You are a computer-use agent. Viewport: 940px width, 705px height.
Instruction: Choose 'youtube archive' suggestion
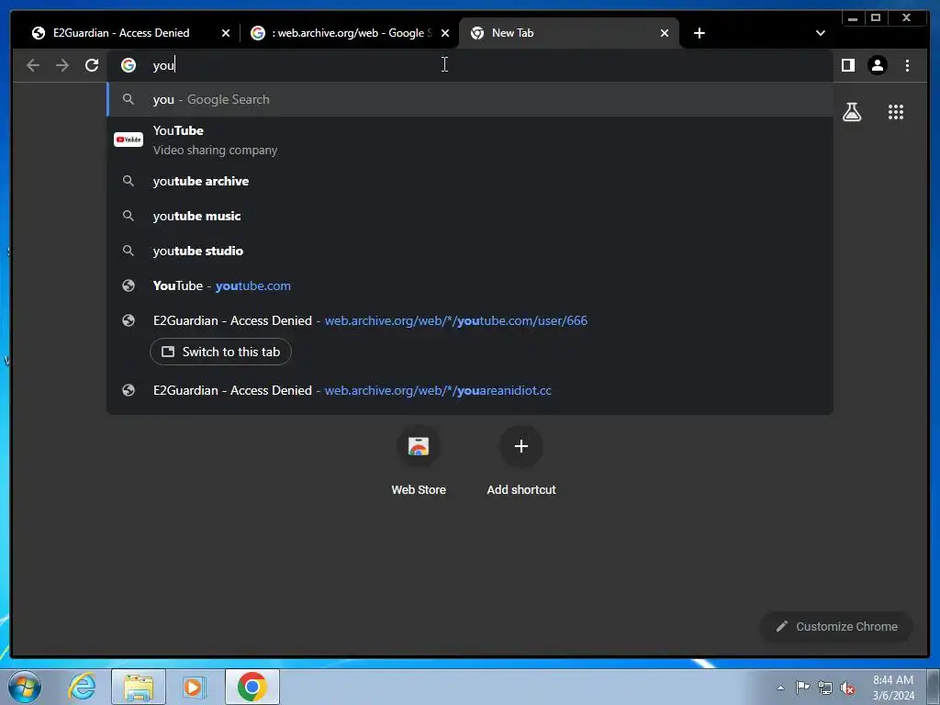[470, 181]
